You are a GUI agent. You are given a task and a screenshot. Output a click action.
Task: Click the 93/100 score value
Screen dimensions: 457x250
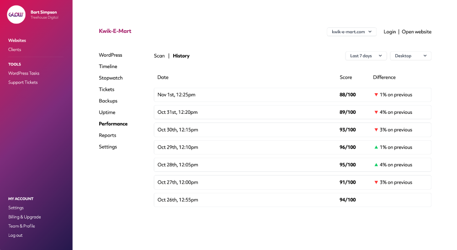tap(347, 130)
